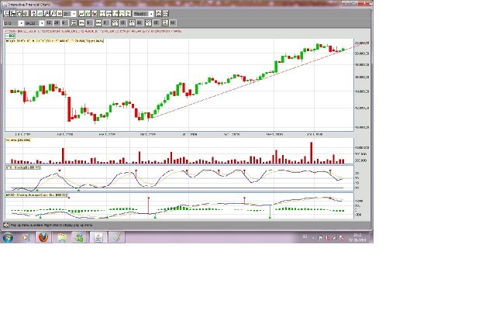Click the first magnifier zoom icon in the toolbar
The width and height of the screenshot is (496, 310).
[46, 14]
